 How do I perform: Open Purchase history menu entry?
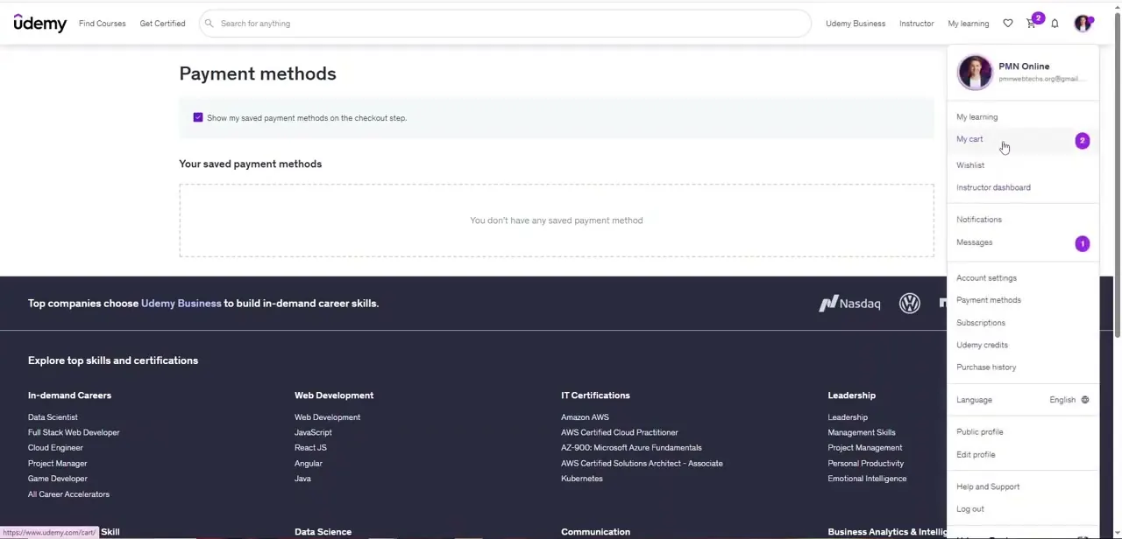[986, 367]
